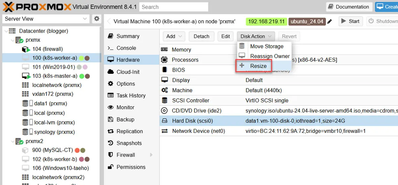This screenshot has height=185, width=398.
Task: Click the tag dots beside 100 (k8s-worker-a)
Action: pyautogui.click(x=85, y=58)
